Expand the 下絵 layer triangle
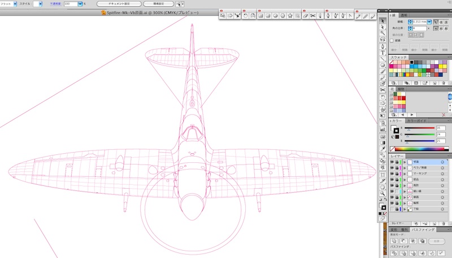Screen dimensions: 452x258 (405, 209)
